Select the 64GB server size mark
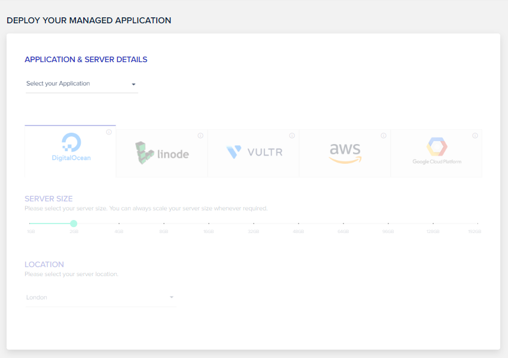Viewport: 508px width, 358px height. pyautogui.click(x=343, y=224)
